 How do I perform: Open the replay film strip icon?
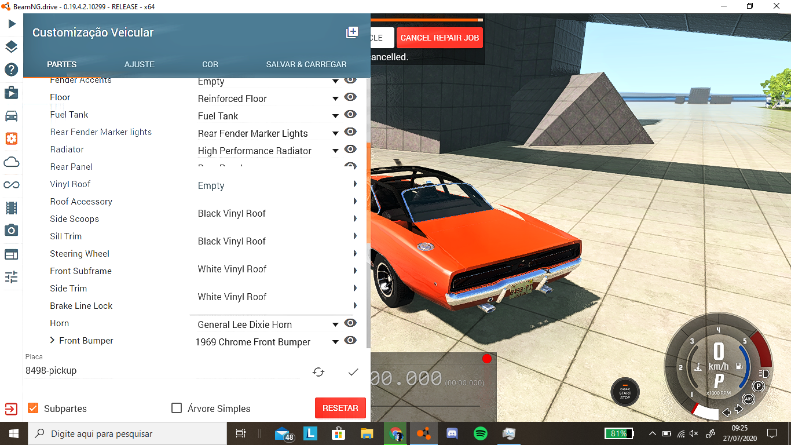tap(12, 207)
